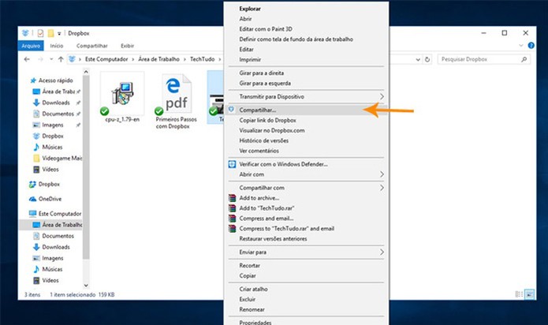The image size is (548, 325).
Task: Choose Girar para a esquerda
Action: 265,83
